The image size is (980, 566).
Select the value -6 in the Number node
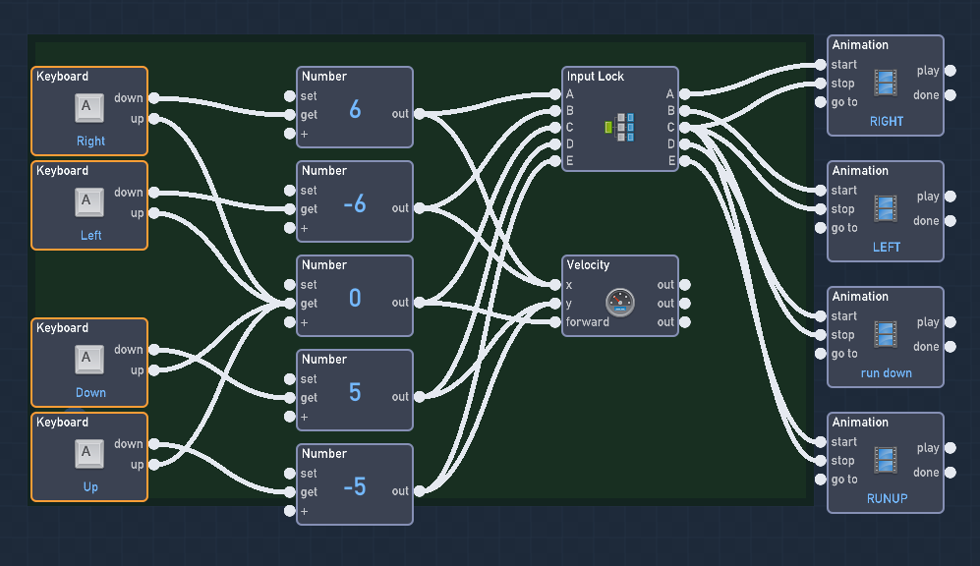coord(355,203)
